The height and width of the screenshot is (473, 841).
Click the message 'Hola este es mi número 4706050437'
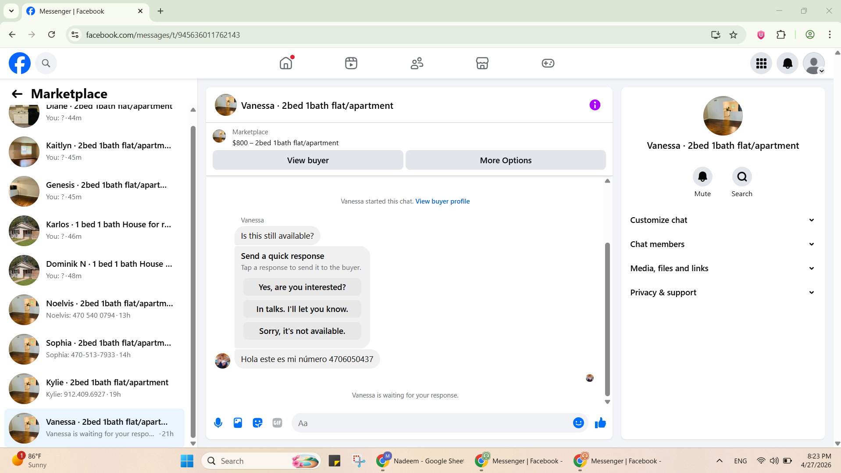[307, 359]
